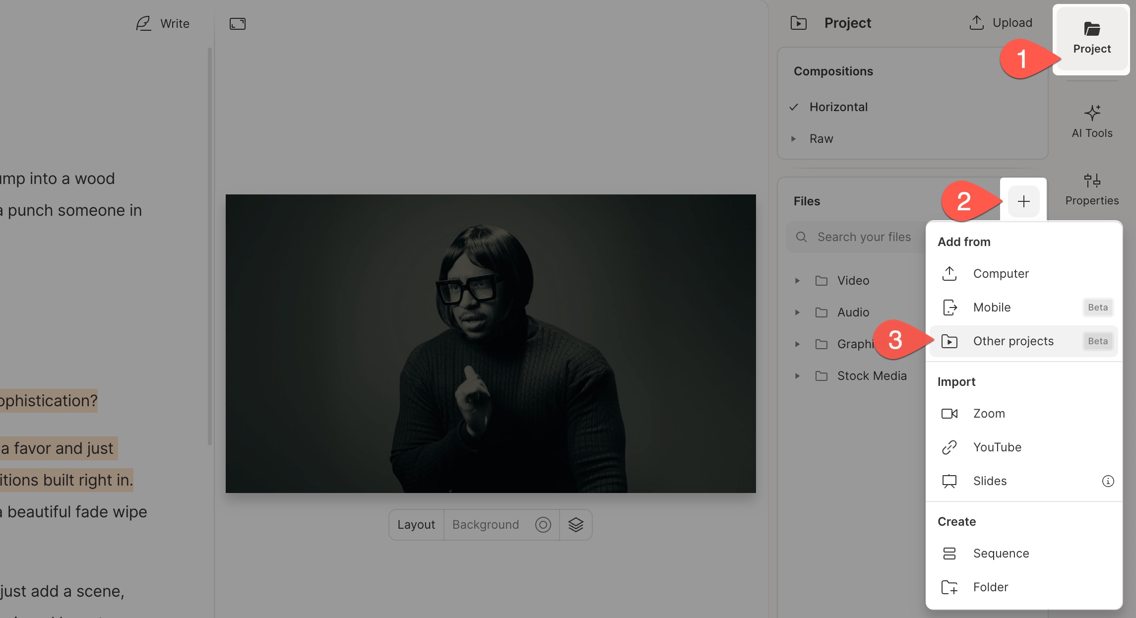
Task: Create a new Folder
Action: 991,587
